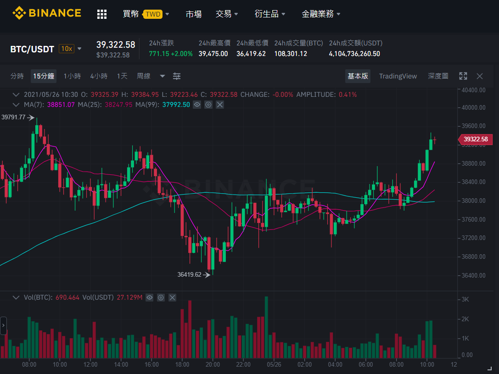Open volume indicator settings target icon
This screenshot has width=499, height=374.
tap(161, 298)
